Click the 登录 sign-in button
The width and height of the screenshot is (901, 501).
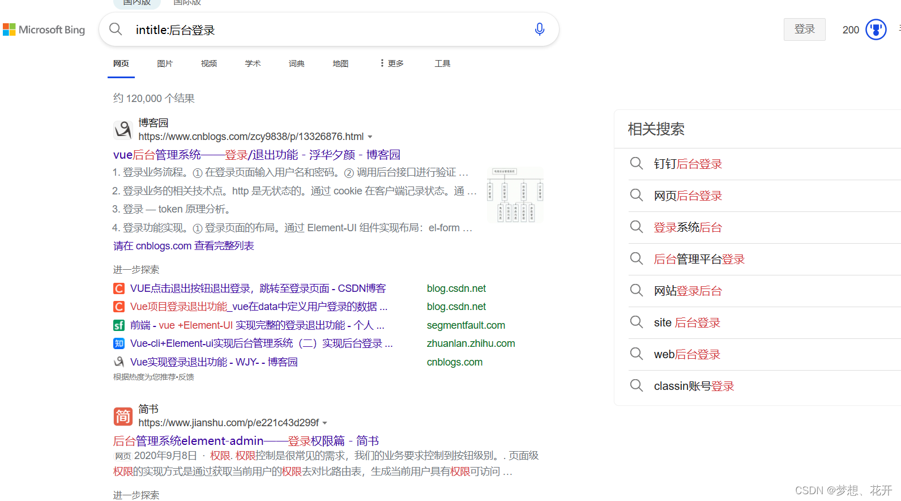click(x=805, y=29)
